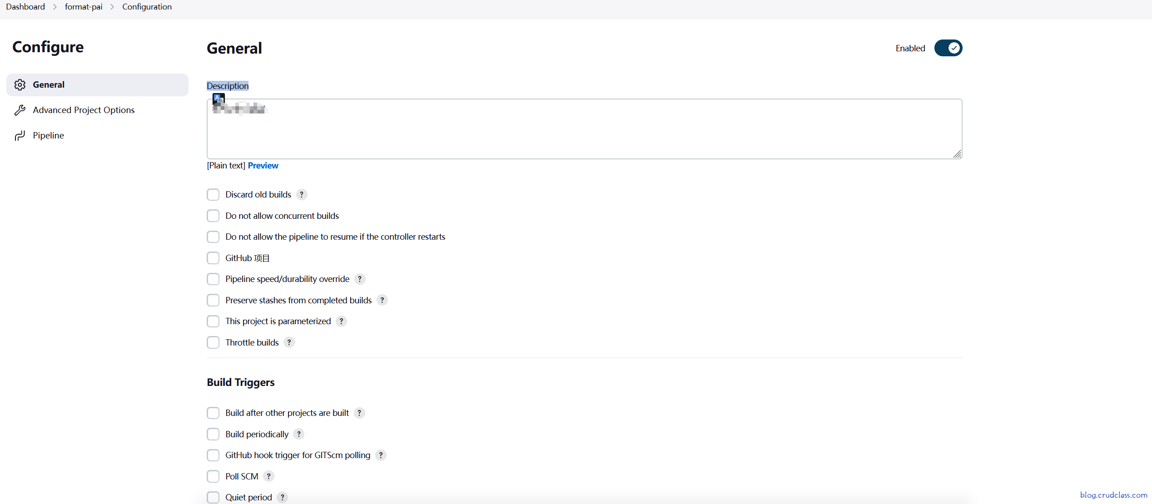Check the Poll SCM trigger

213,477
